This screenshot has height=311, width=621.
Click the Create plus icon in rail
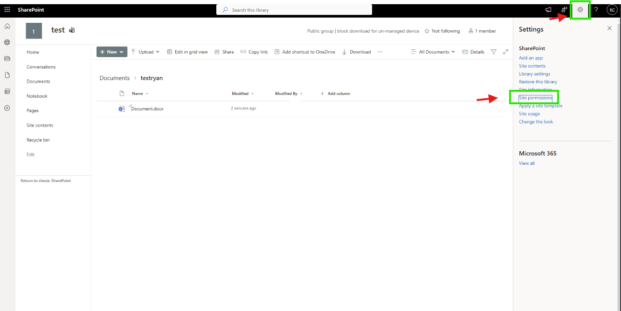[x=7, y=108]
